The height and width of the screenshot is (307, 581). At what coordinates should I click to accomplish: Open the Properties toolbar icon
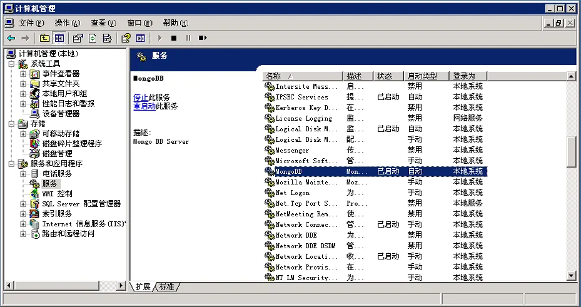point(78,38)
